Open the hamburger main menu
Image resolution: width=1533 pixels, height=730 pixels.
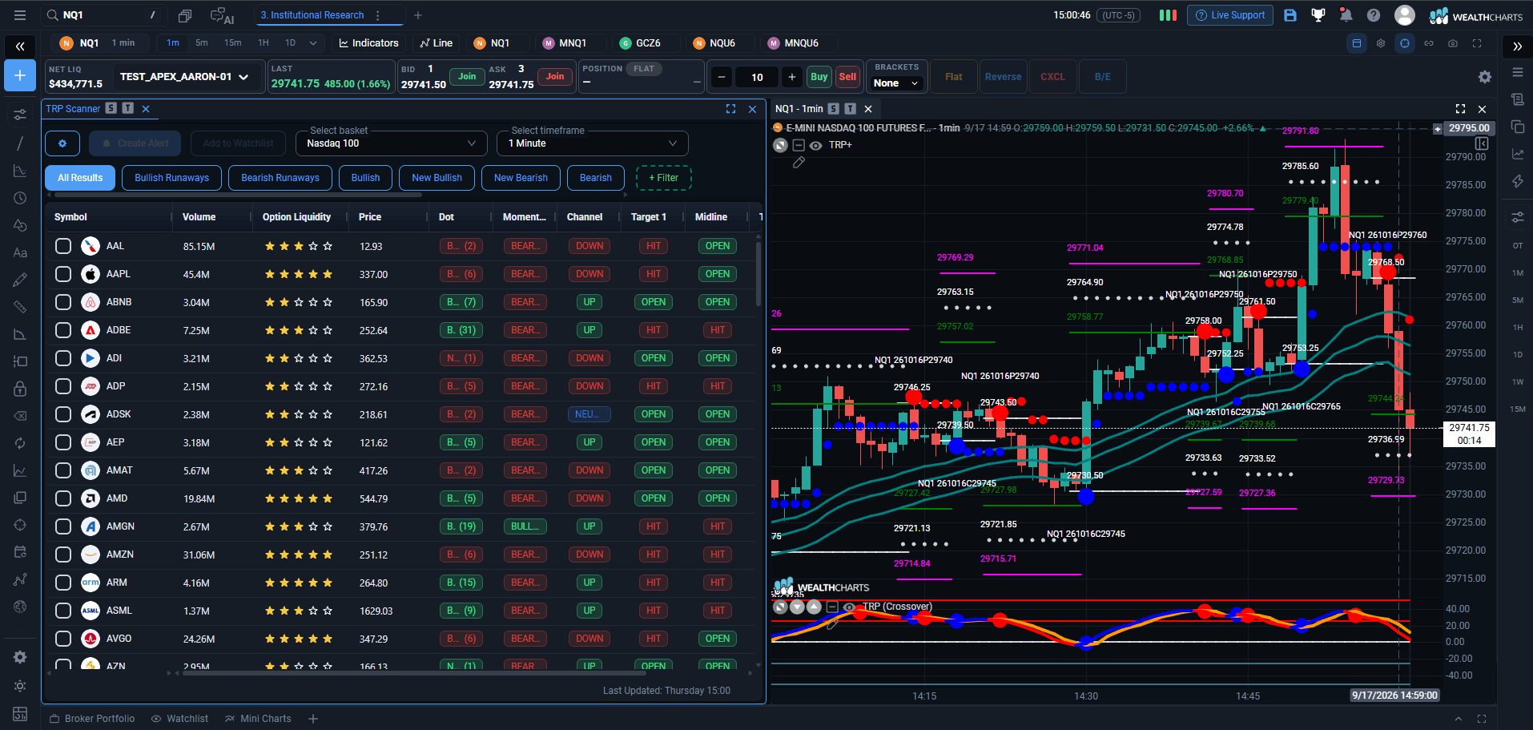(x=20, y=15)
